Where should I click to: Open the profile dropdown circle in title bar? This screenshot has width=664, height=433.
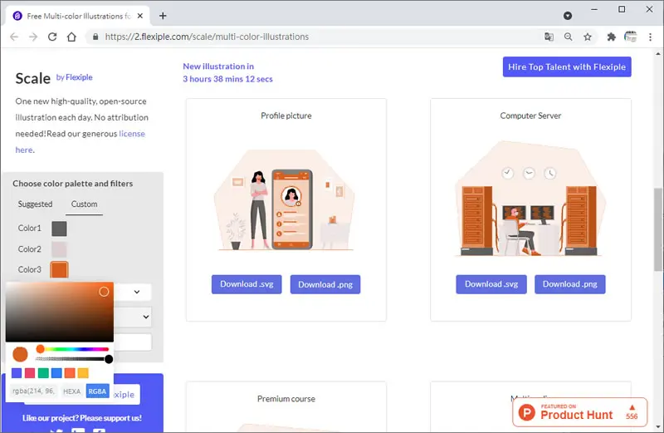click(x=568, y=16)
